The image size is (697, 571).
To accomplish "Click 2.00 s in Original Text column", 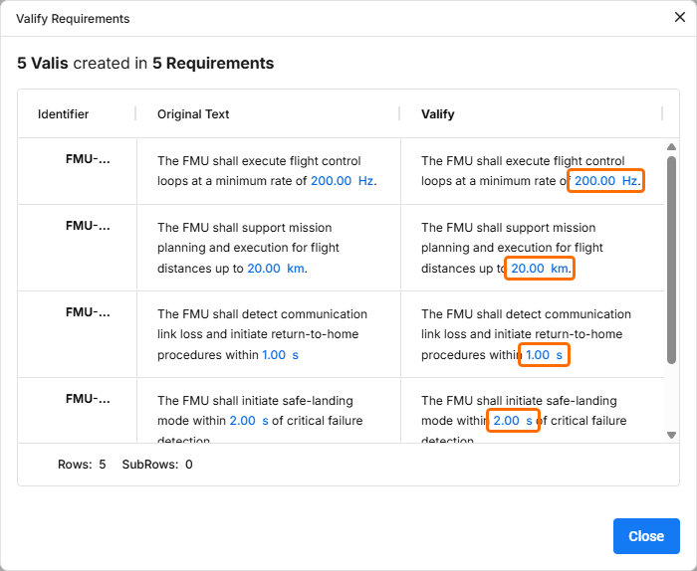I will coord(248,421).
